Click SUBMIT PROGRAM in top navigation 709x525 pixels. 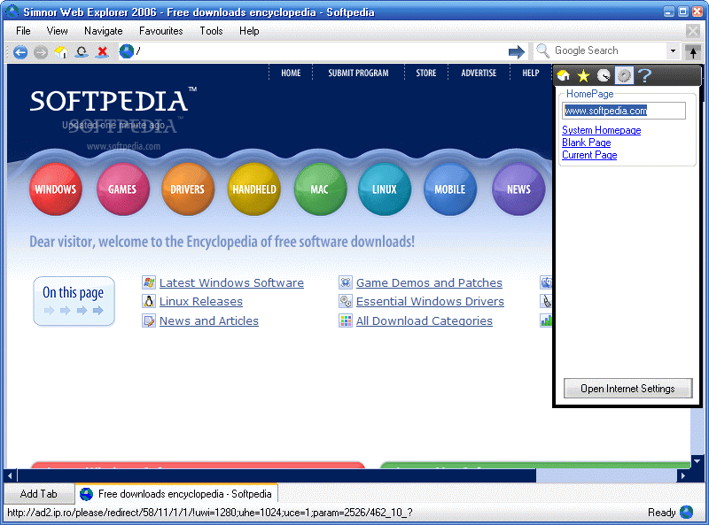click(358, 73)
